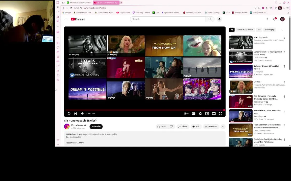
Task: Skip to next video in player
Action: [x=76, y=114]
